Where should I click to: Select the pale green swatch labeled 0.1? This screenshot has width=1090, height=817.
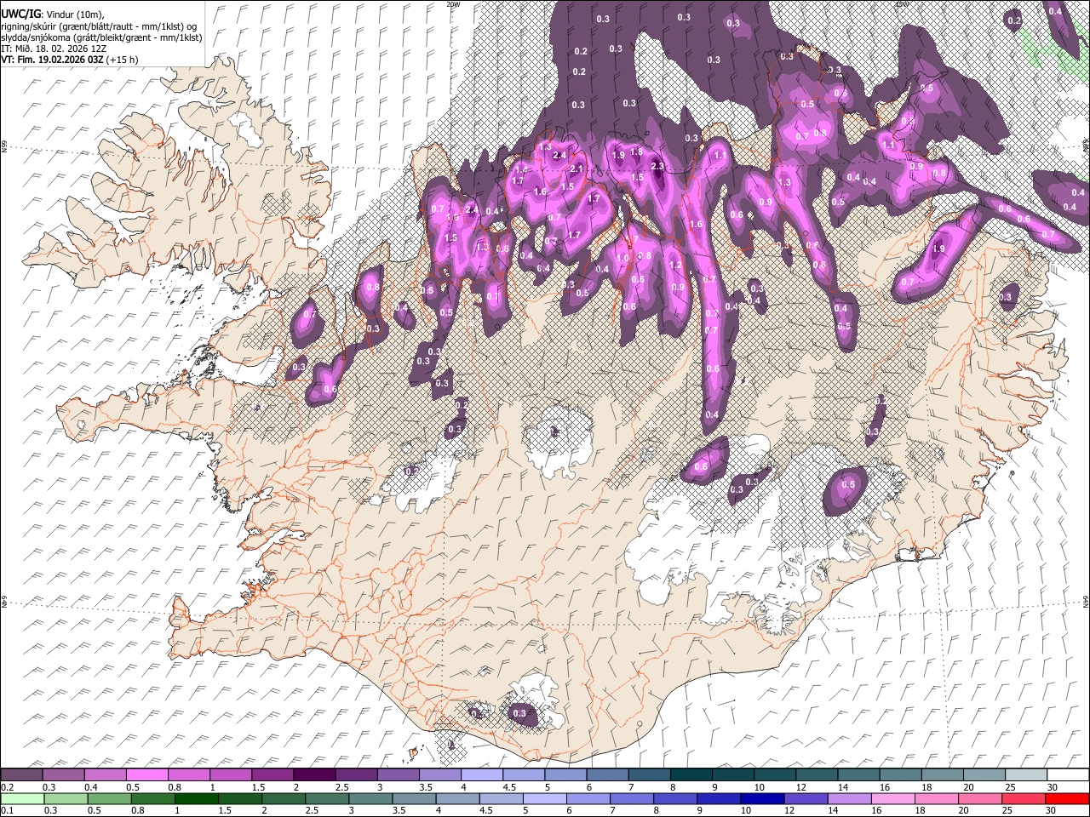[x=22, y=799]
